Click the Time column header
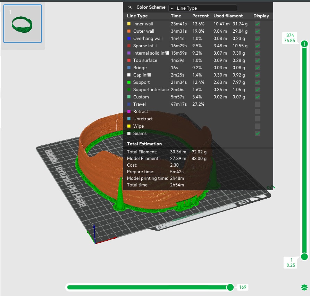Screen dimensions: 310x296 [176, 16]
